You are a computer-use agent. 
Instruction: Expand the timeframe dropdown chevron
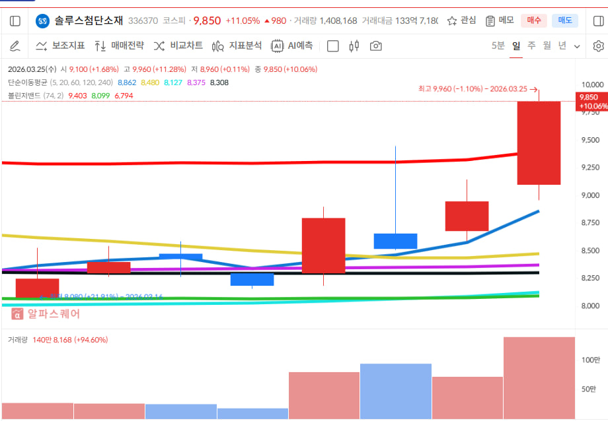[577, 47]
